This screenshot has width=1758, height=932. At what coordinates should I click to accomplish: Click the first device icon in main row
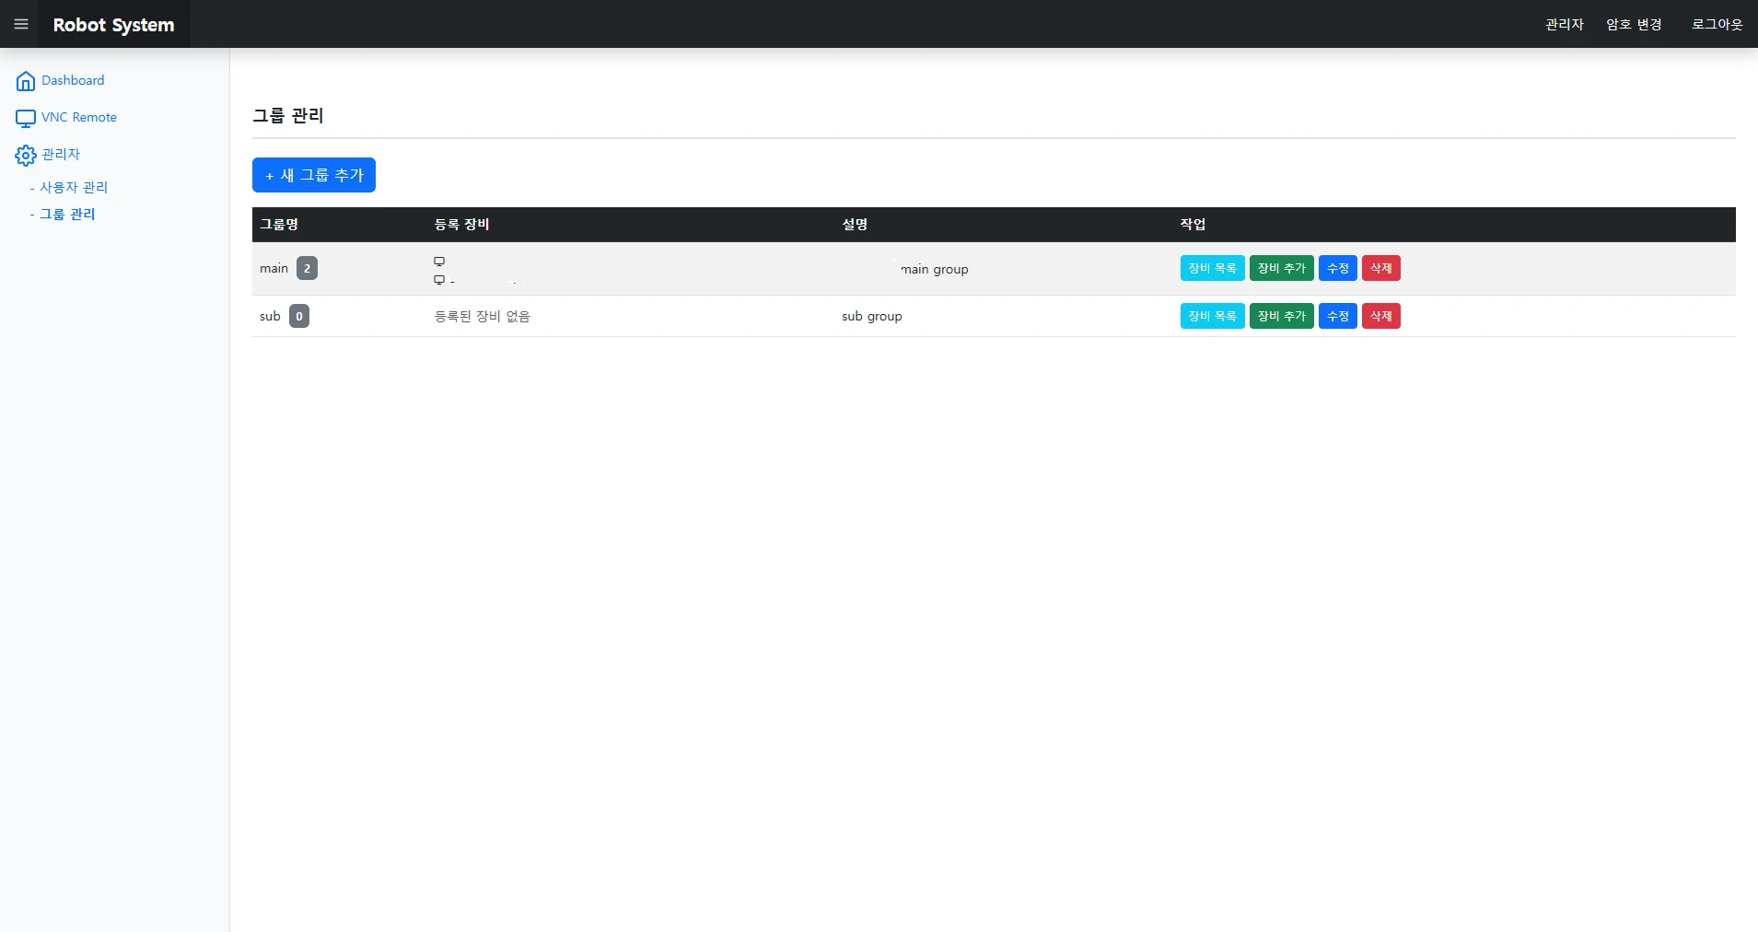click(439, 262)
